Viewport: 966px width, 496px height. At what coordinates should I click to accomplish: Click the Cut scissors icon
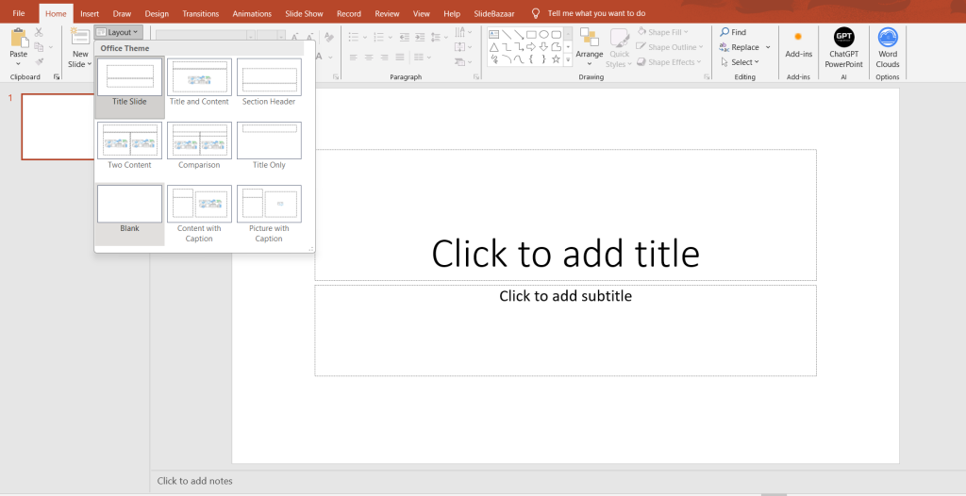(39, 32)
